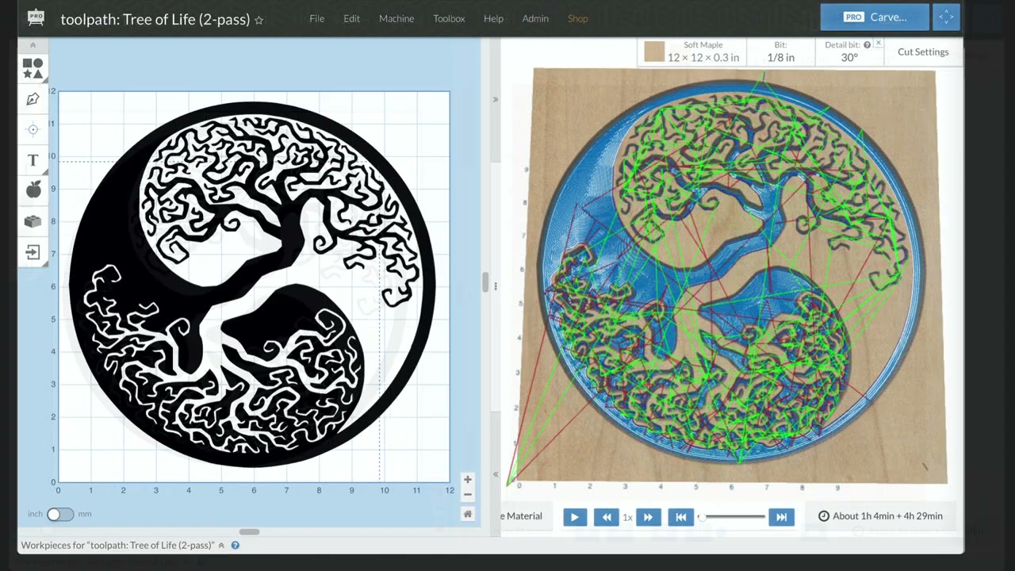Open the File menu
Image resolution: width=1015 pixels, height=571 pixels.
coord(316,18)
